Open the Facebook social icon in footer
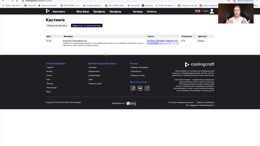Image resolution: width=260 pixels, height=146 pixels. 133,88
